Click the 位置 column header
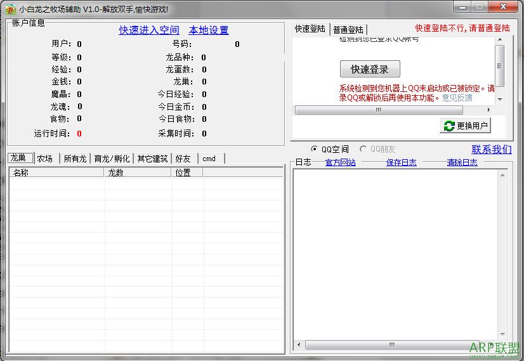524x361 pixels. (187, 173)
